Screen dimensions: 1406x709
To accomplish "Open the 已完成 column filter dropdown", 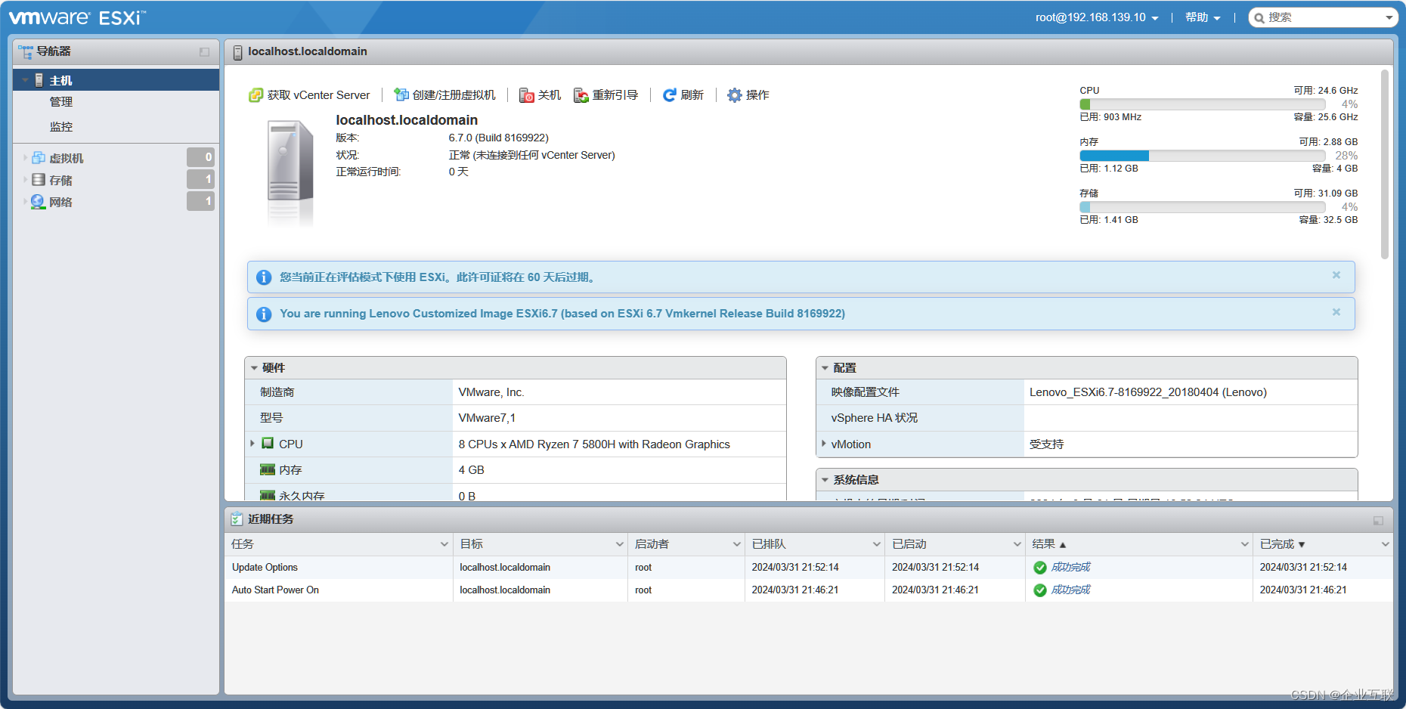I will pos(1386,543).
